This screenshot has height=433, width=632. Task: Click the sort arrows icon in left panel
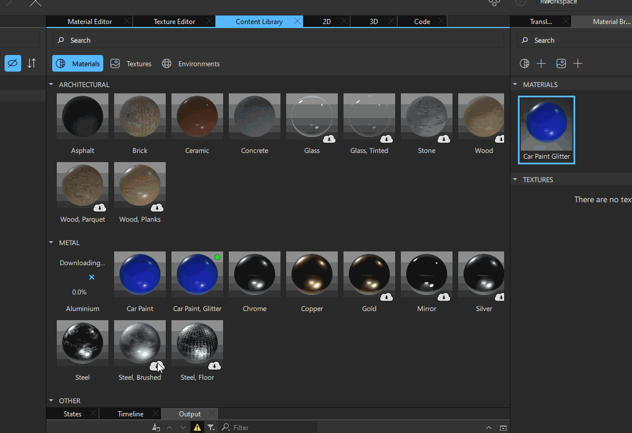tap(32, 63)
